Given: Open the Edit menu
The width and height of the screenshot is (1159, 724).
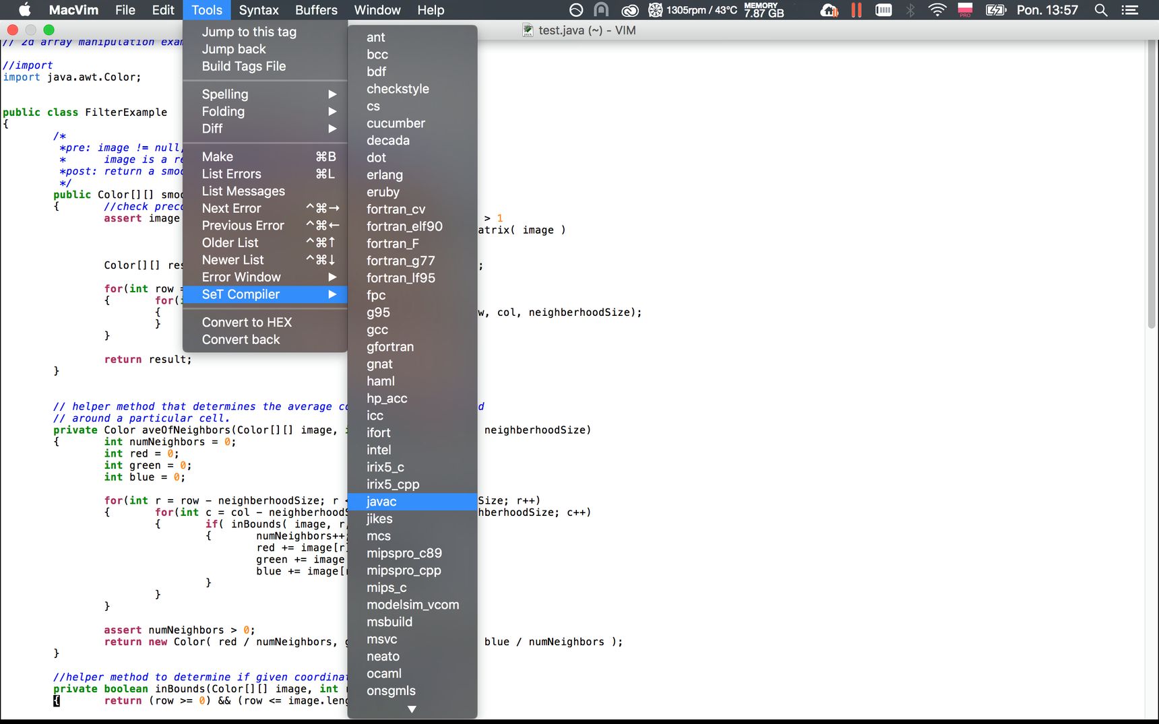Looking at the screenshot, I should (163, 10).
